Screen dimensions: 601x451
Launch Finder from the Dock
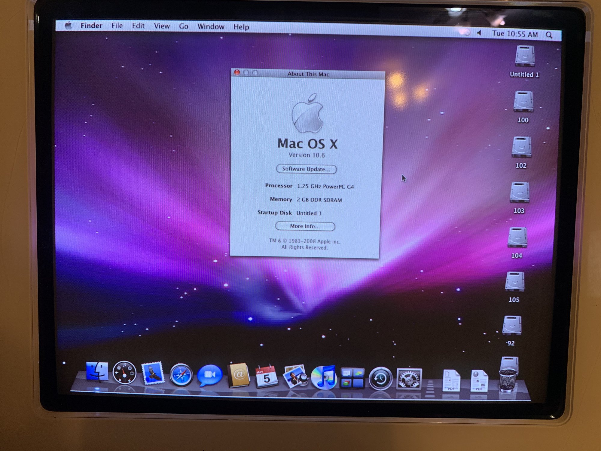[97, 372]
